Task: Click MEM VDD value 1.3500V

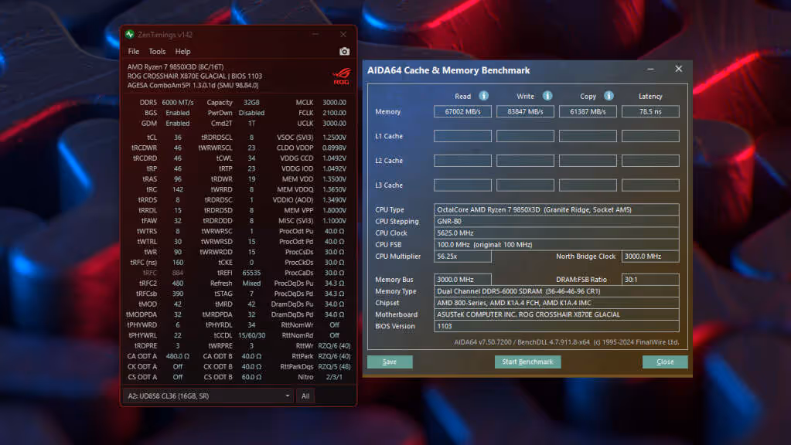Action: click(x=335, y=179)
